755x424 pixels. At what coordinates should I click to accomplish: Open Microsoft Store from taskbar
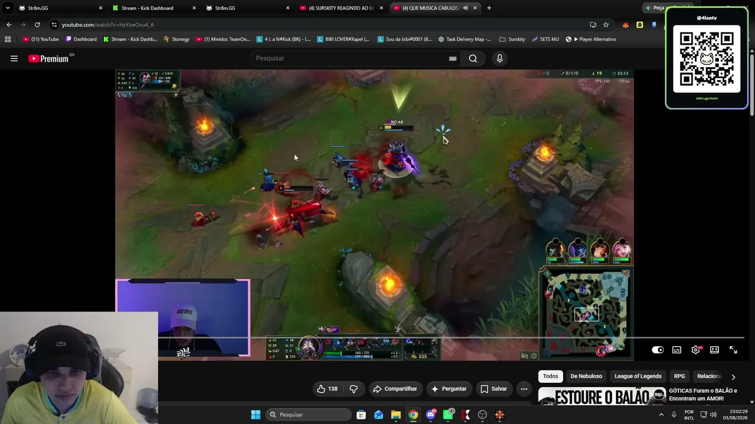tap(361, 415)
